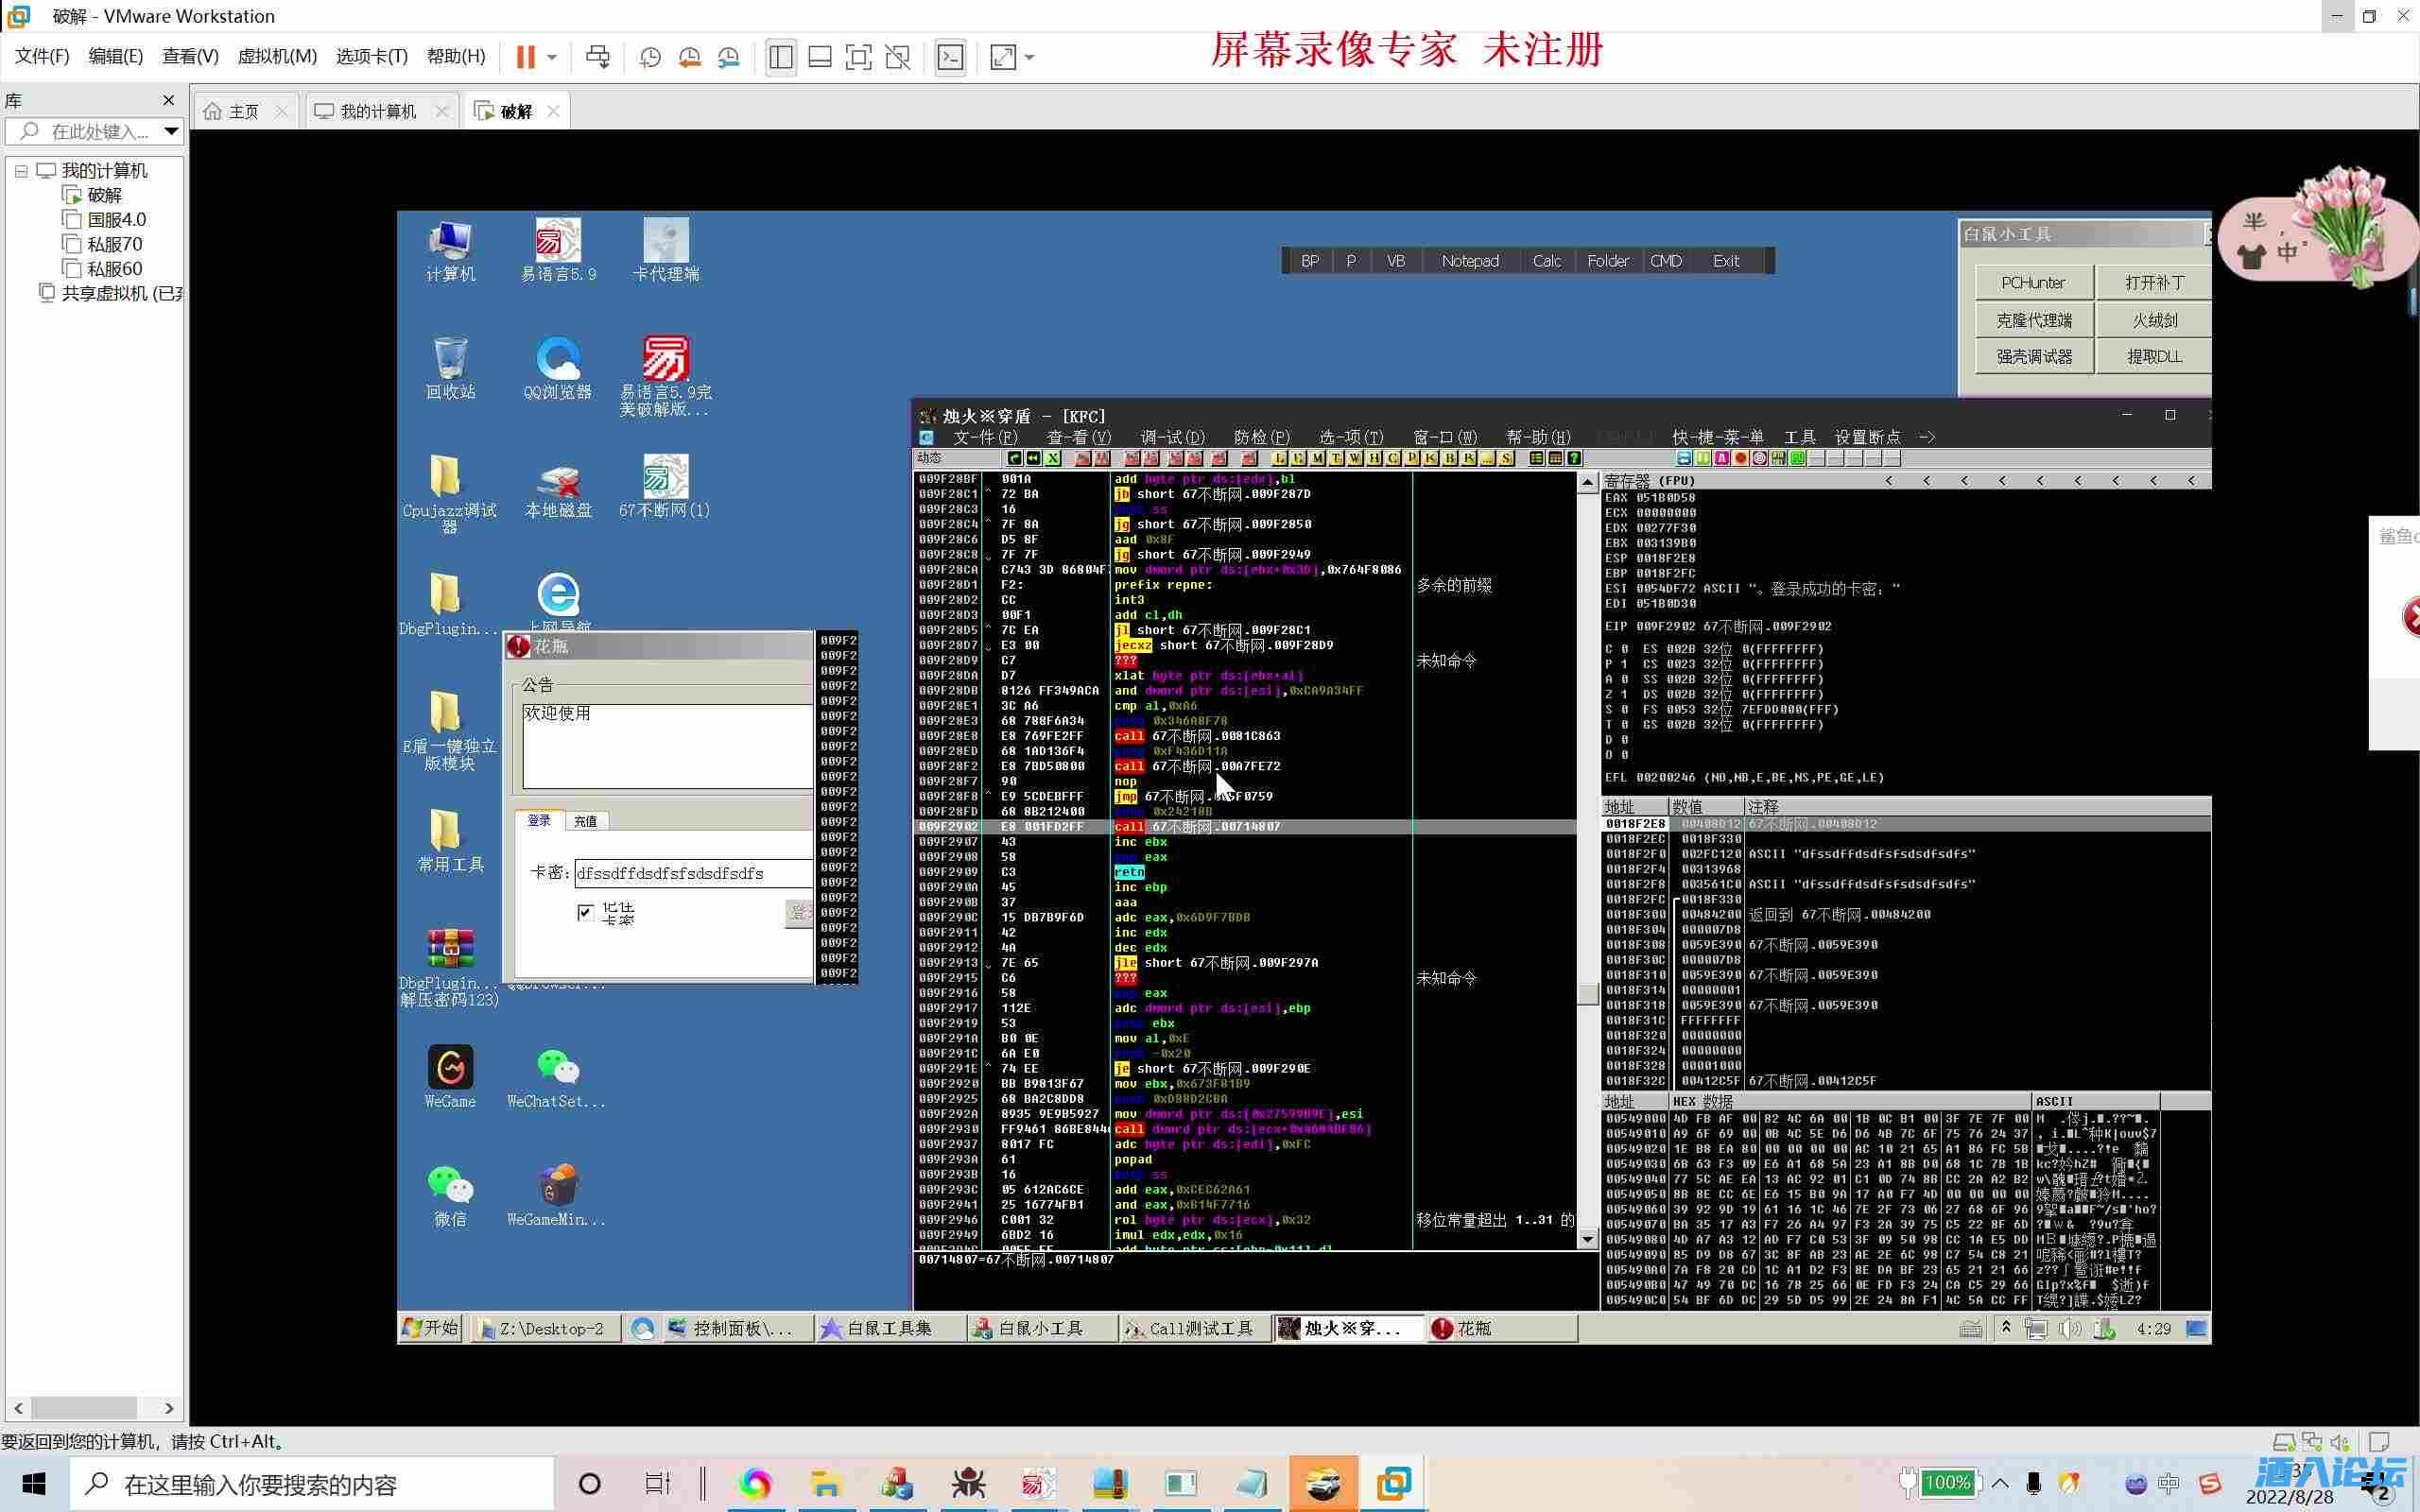Image resolution: width=2420 pixels, height=1512 pixels.
Task: Toggle the thumbnail bar view
Action: (819, 57)
